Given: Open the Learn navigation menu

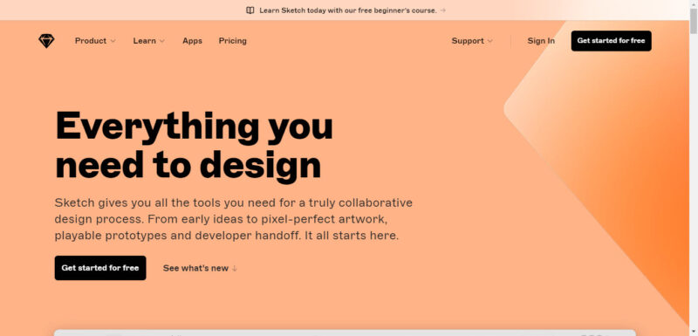Looking at the screenshot, I should [149, 41].
